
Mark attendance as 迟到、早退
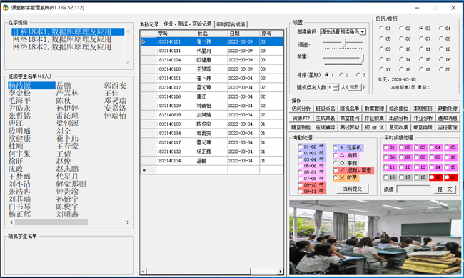click(336, 170)
